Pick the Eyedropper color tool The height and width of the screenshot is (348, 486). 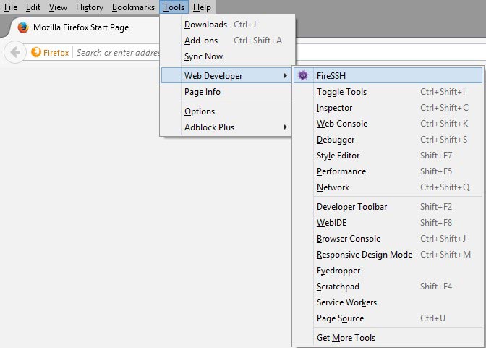click(x=338, y=271)
